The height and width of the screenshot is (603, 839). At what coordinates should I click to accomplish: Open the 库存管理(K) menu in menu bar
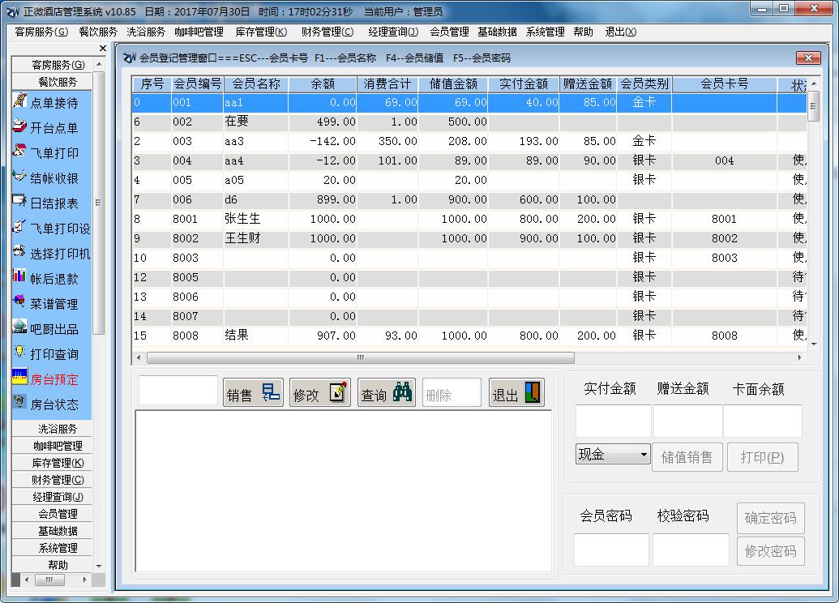(x=261, y=32)
